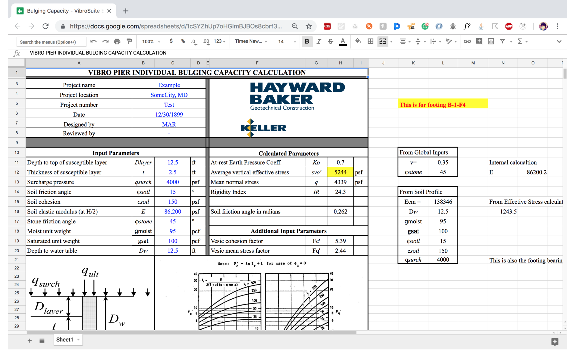Image resolution: width=567 pixels, height=359 pixels.
Task: Click the Insert chart icon
Action: click(x=491, y=41)
